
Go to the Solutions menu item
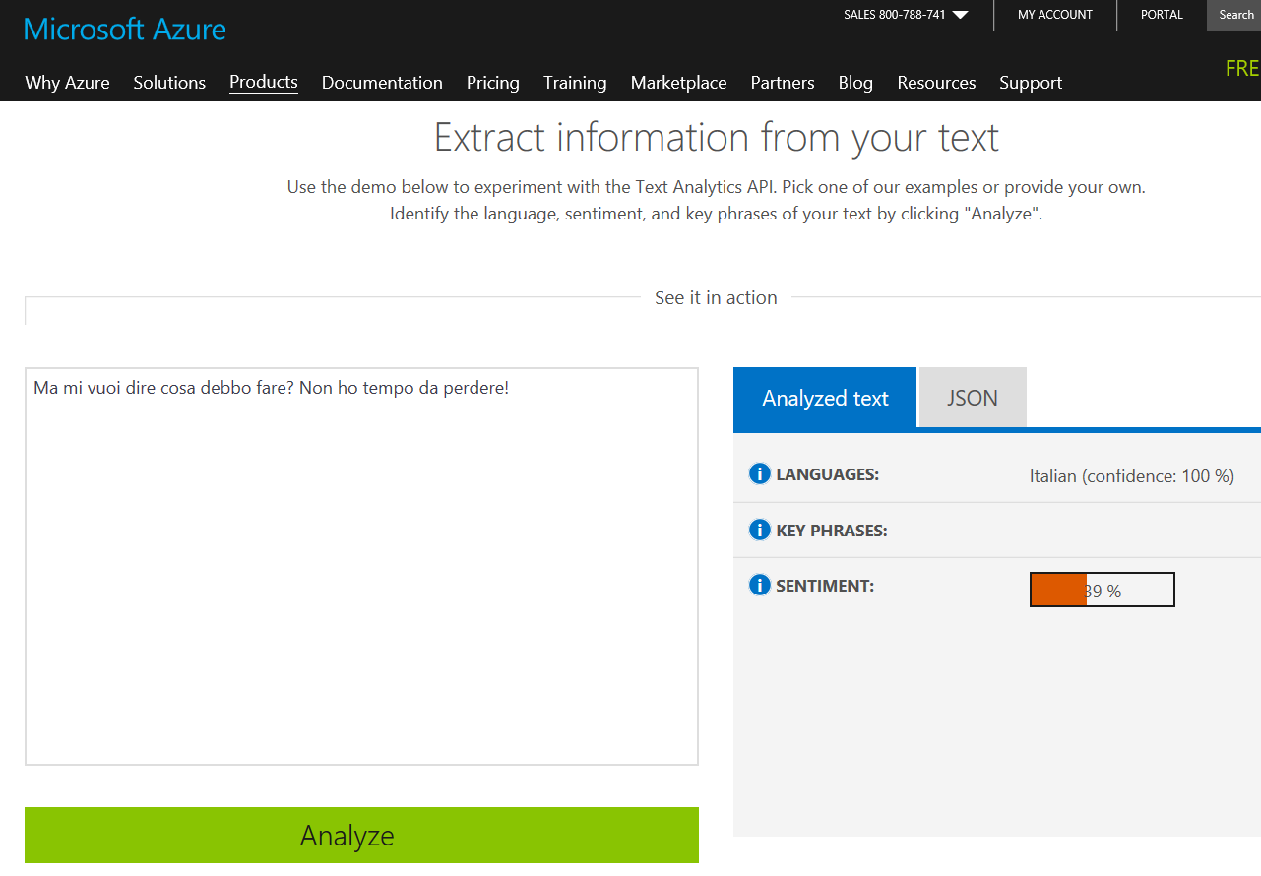[169, 83]
